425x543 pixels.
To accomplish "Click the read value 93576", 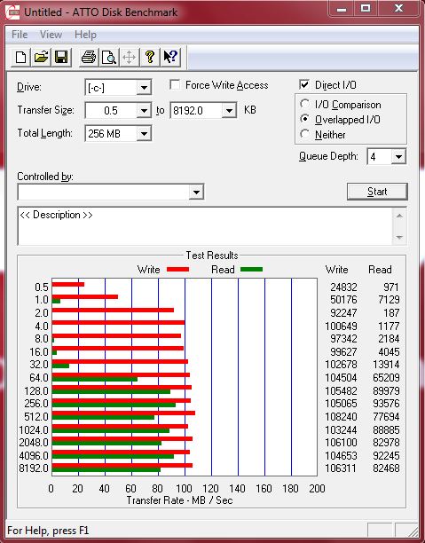I will (386, 404).
